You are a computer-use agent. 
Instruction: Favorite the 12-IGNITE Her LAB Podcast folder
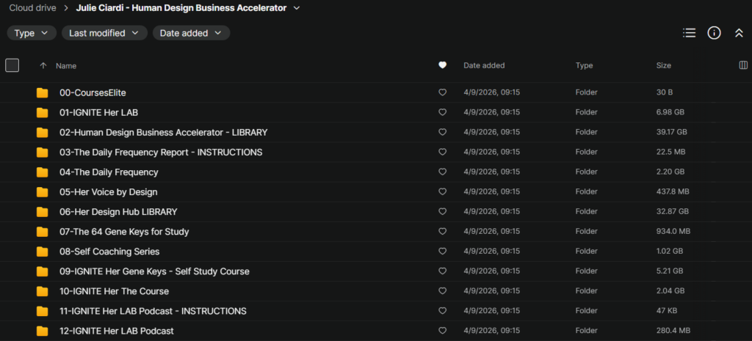click(442, 331)
